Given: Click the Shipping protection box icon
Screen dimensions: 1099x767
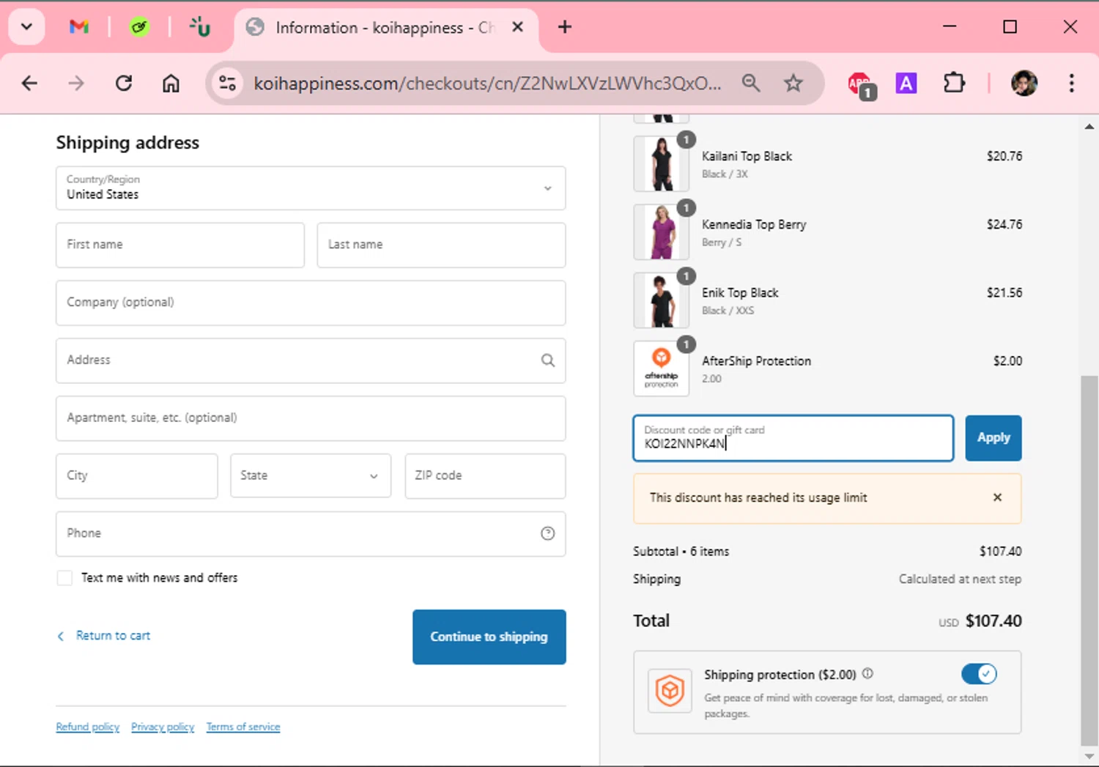Looking at the screenshot, I should (670, 690).
